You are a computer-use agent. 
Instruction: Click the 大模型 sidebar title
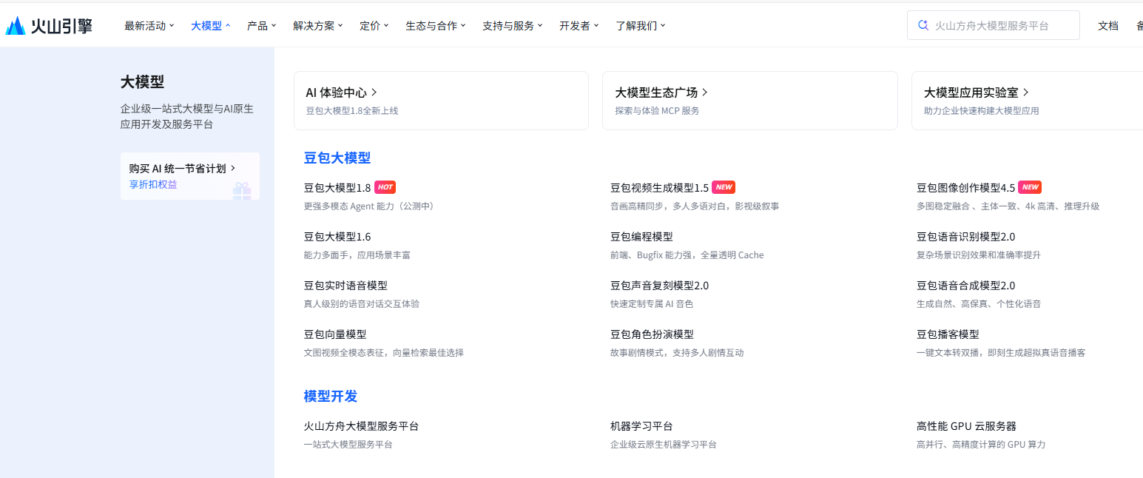tap(142, 82)
